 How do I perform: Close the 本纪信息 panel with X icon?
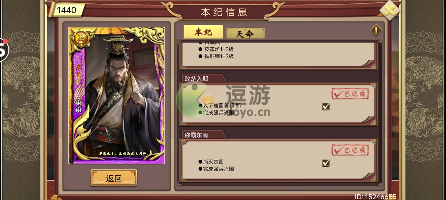tap(390, 11)
